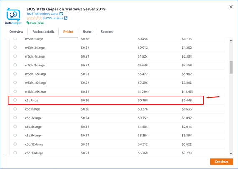
Task: Click the $11.454 total price cell
Action: [188, 92]
